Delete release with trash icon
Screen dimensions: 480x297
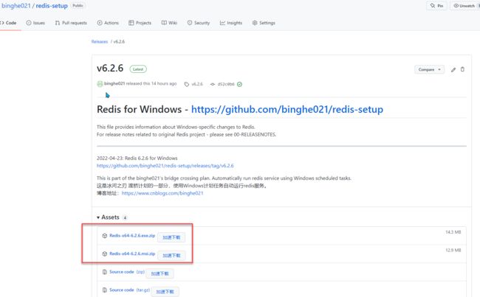(x=462, y=69)
